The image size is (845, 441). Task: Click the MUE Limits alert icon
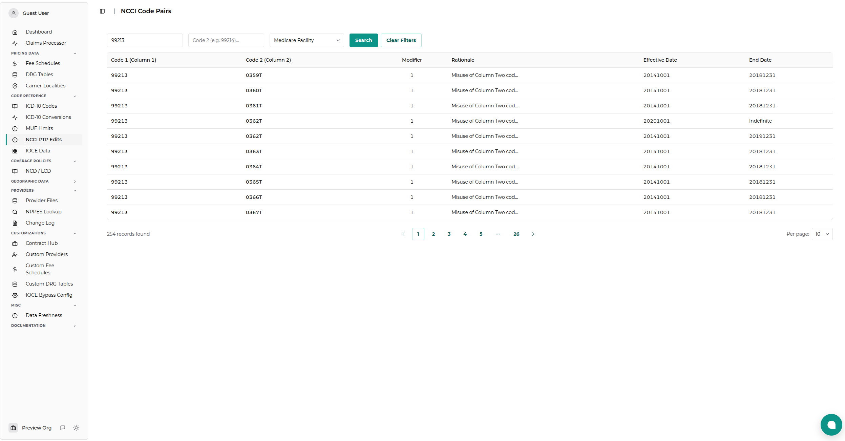coord(15,129)
